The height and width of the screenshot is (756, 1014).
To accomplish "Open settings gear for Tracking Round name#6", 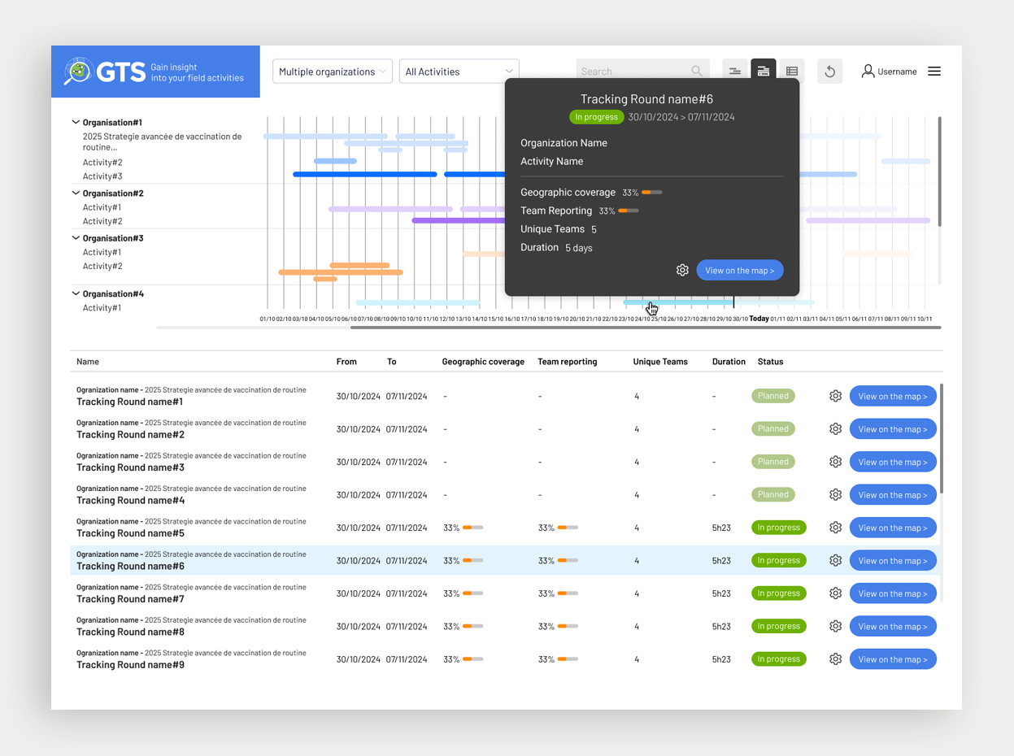I will click(x=835, y=560).
